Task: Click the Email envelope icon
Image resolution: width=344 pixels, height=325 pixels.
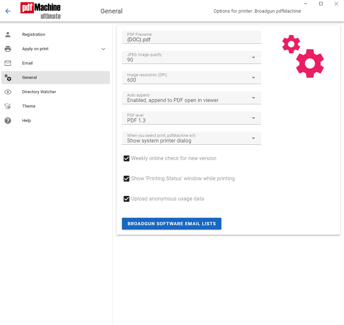Action: point(8,63)
